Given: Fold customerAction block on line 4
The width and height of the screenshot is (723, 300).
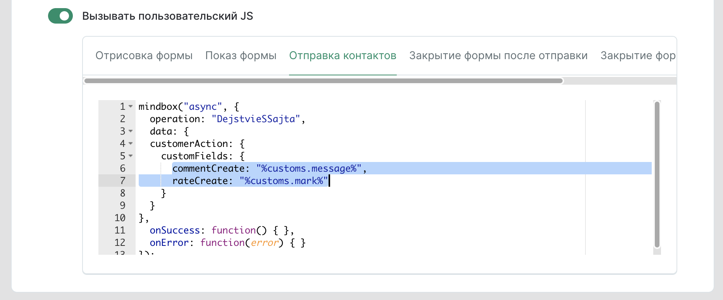Looking at the screenshot, I should pos(131,143).
